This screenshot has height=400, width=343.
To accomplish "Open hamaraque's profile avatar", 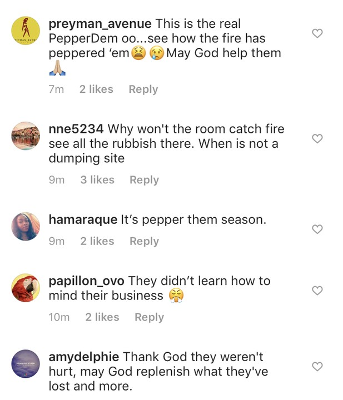I will (x=26, y=227).
